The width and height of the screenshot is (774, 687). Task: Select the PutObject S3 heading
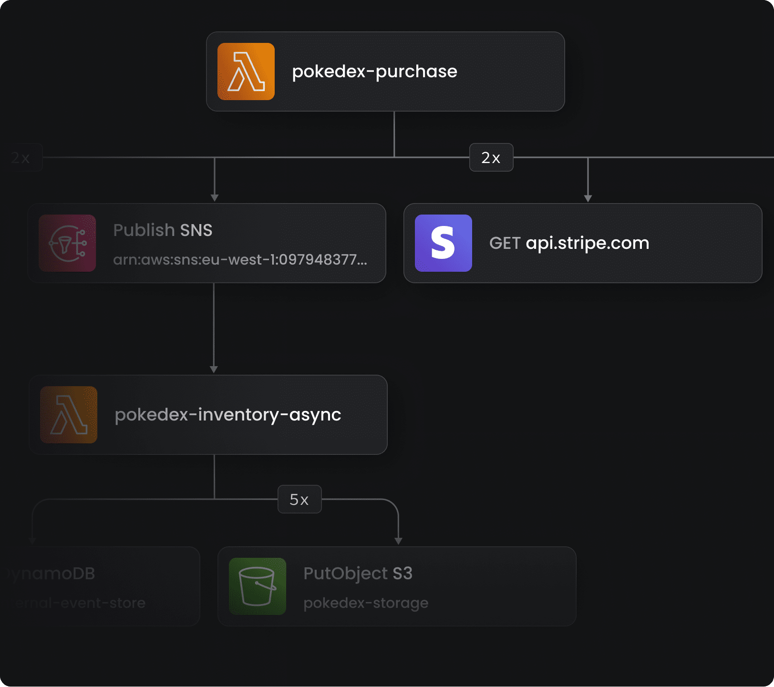(358, 574)
